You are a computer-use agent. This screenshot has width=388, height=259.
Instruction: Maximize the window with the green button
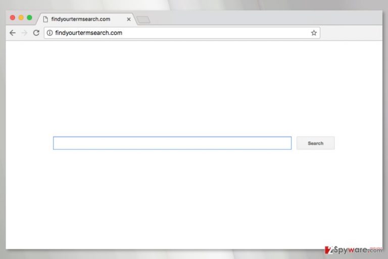[x=29, y=18]
